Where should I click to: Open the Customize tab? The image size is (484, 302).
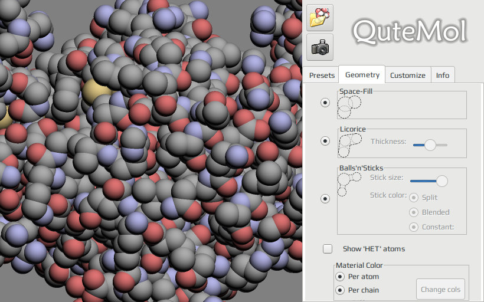click(x=408, y=75)
